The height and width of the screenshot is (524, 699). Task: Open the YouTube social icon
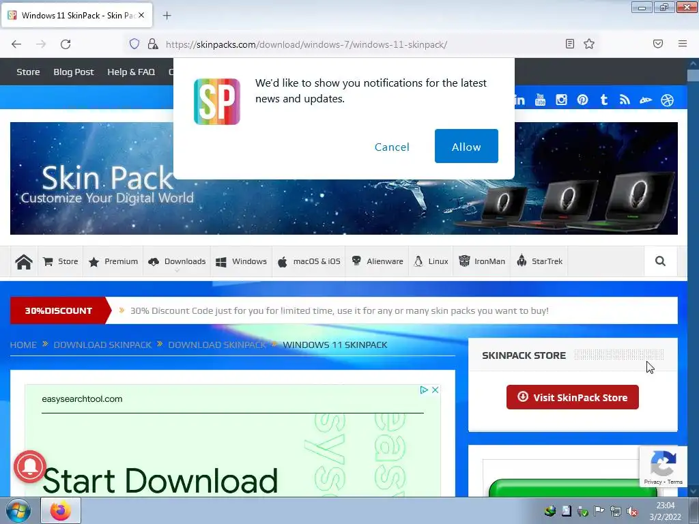click(x=541, y=100)
